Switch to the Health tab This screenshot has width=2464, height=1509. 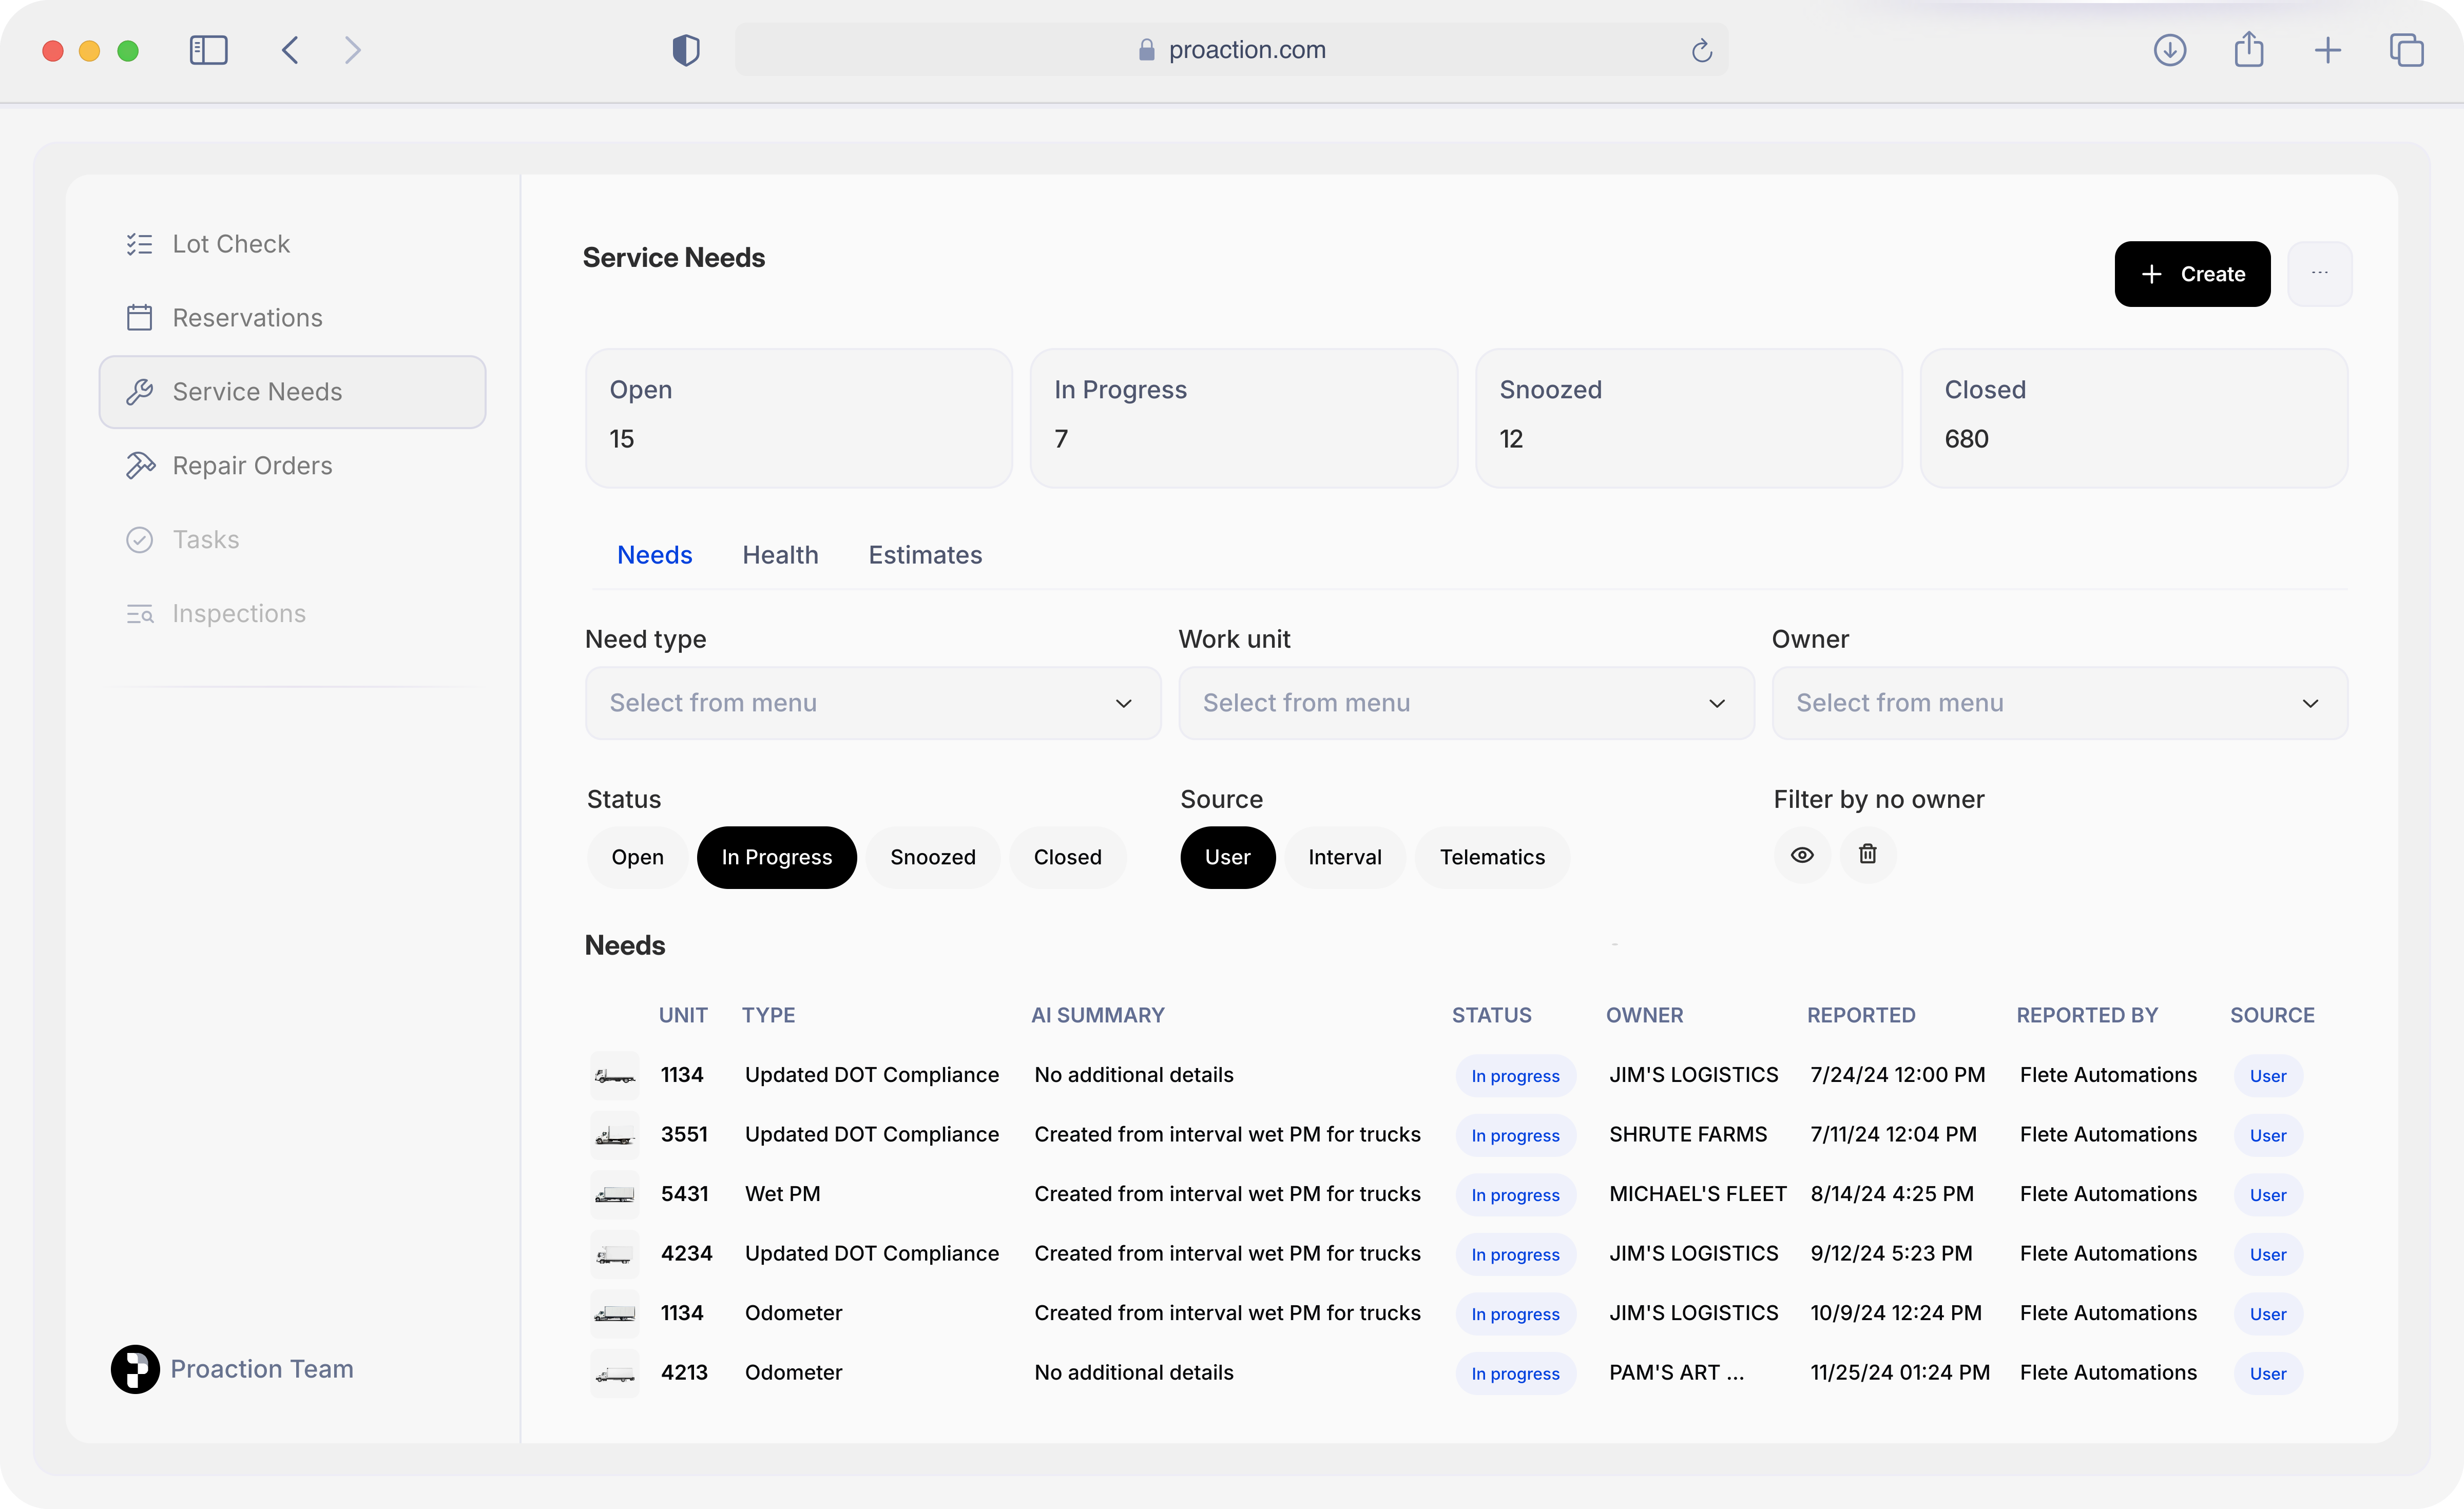(x=780, y=555)
